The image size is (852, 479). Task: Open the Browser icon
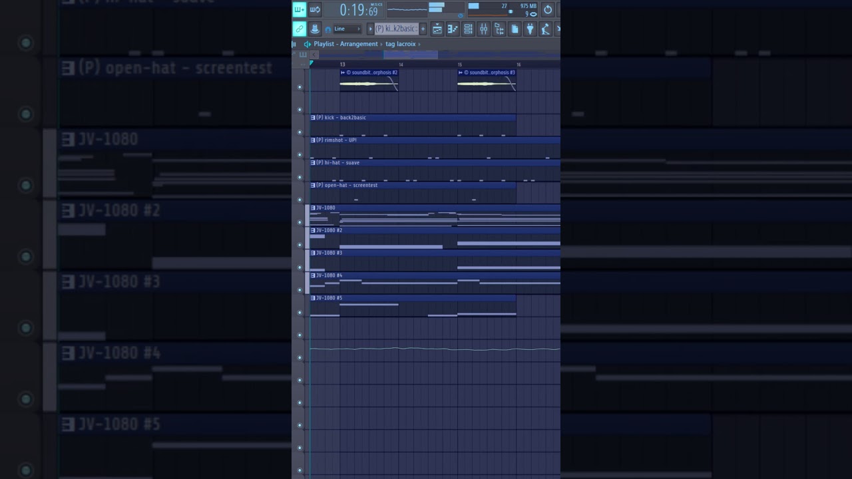click(499, 29)
